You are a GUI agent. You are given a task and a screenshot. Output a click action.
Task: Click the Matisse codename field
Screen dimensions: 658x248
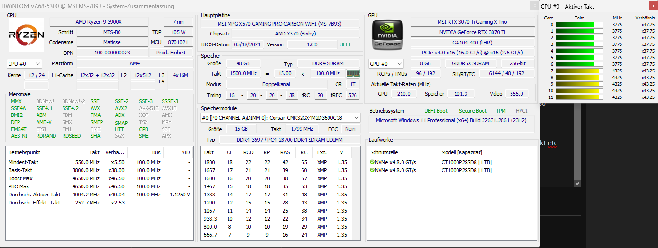(x=112, y=42)
